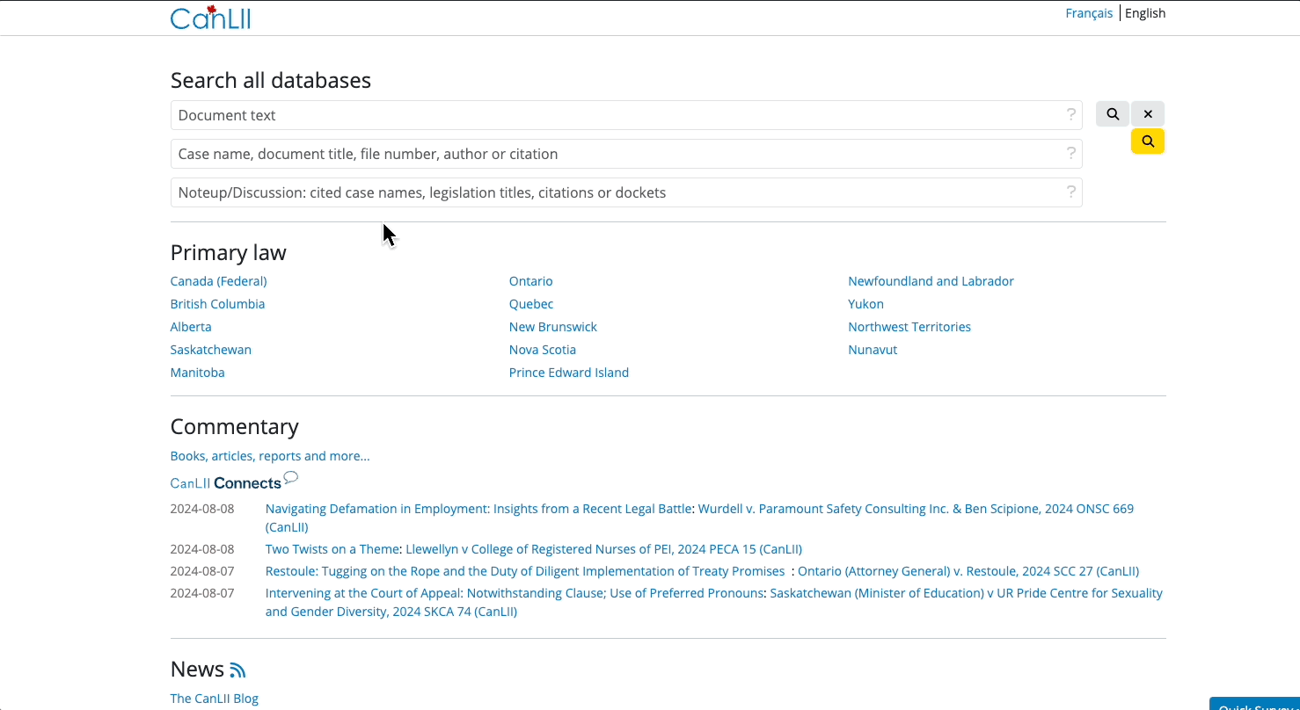Open help icon for Case name field
The height and width of the screenshot is (710, 1300).
point(1071,153)
